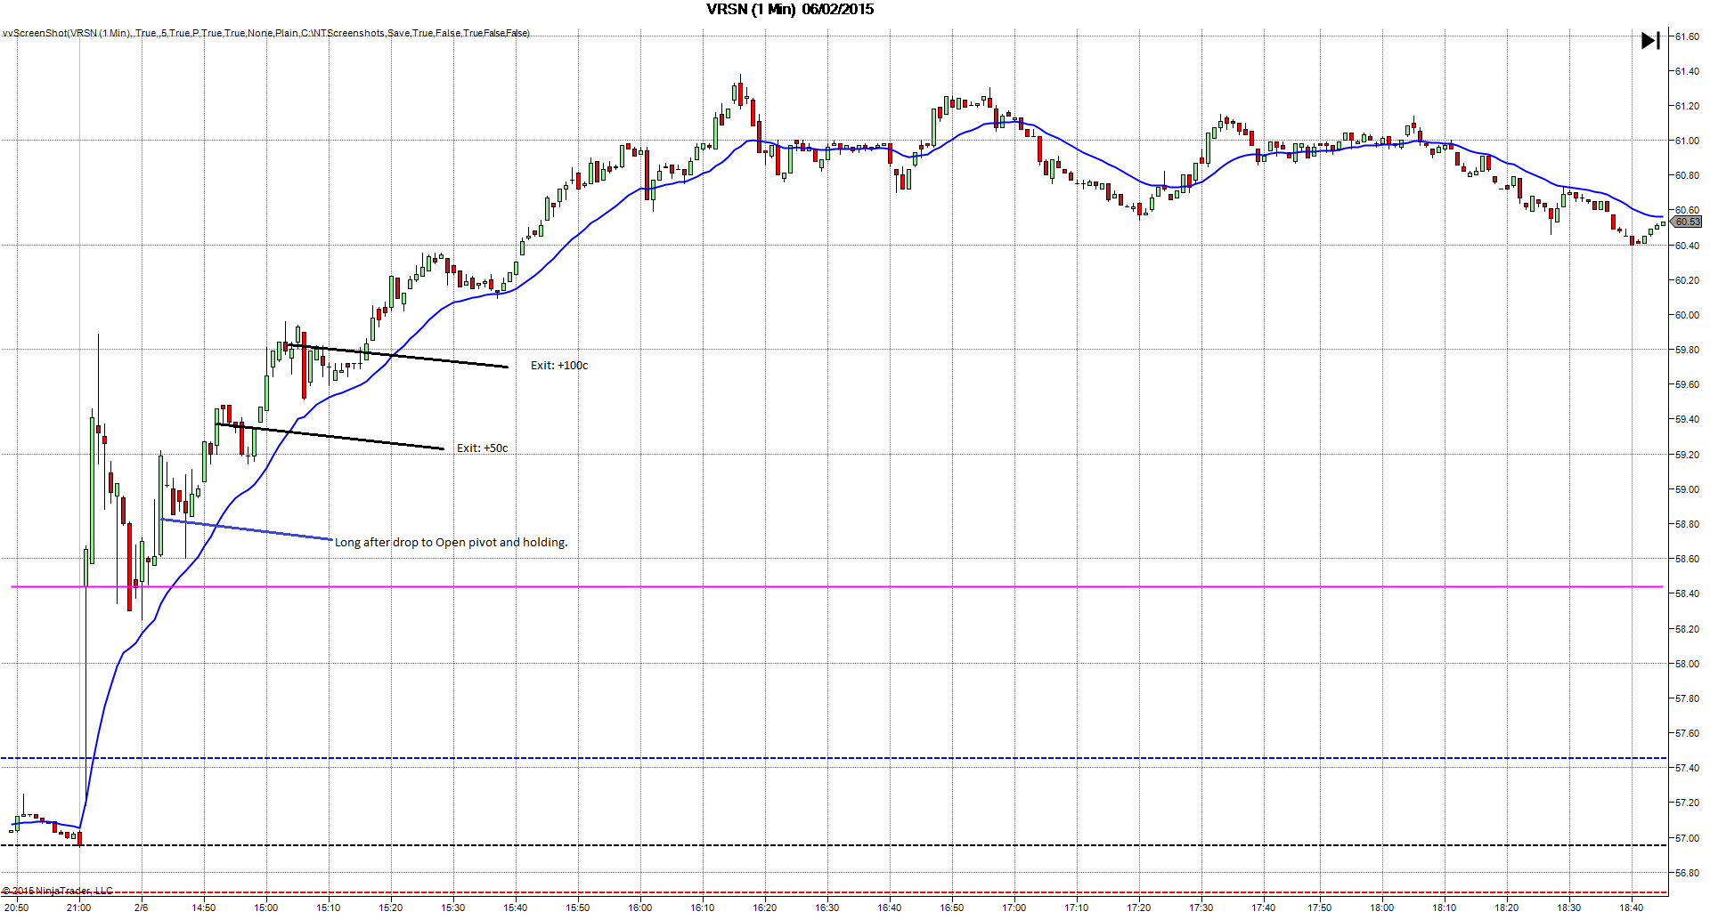Image resolution: width=1710 pixels, height=920 pixels.
Task: Click the 60.00 price axis label
Action: (x=1687, y=315)
